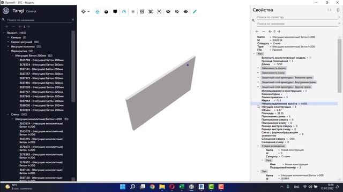This screenshot has height=192, width=343.
Task: Click properties-panel next level arrow
Action: click(279, 31)
